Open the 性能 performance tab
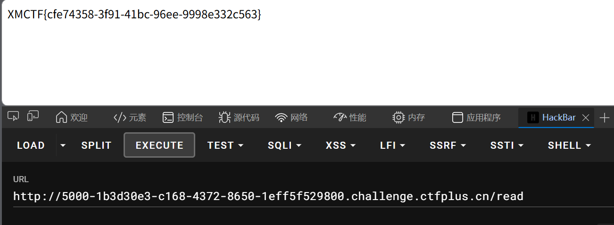The width and height of the screenshot is (614, 225). pos(349,118)
